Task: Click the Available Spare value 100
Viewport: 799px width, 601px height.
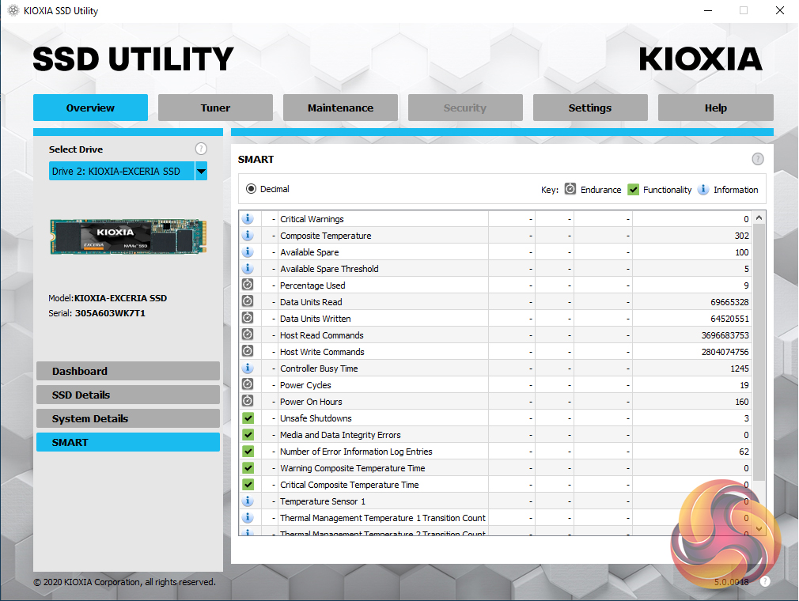Action: click(x=741, y=252)
